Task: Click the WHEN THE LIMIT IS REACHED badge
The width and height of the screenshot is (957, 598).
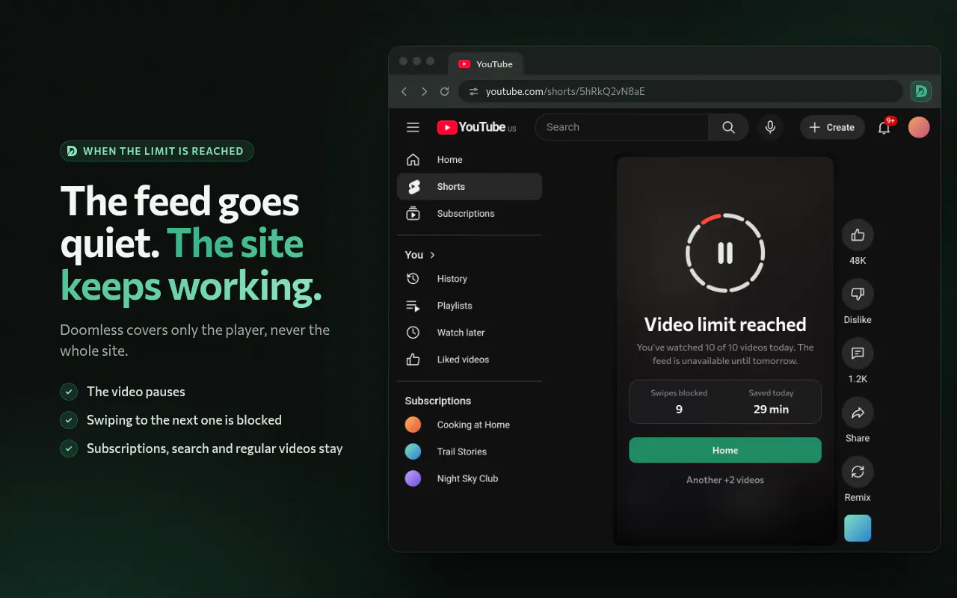Action: point(157,151)
